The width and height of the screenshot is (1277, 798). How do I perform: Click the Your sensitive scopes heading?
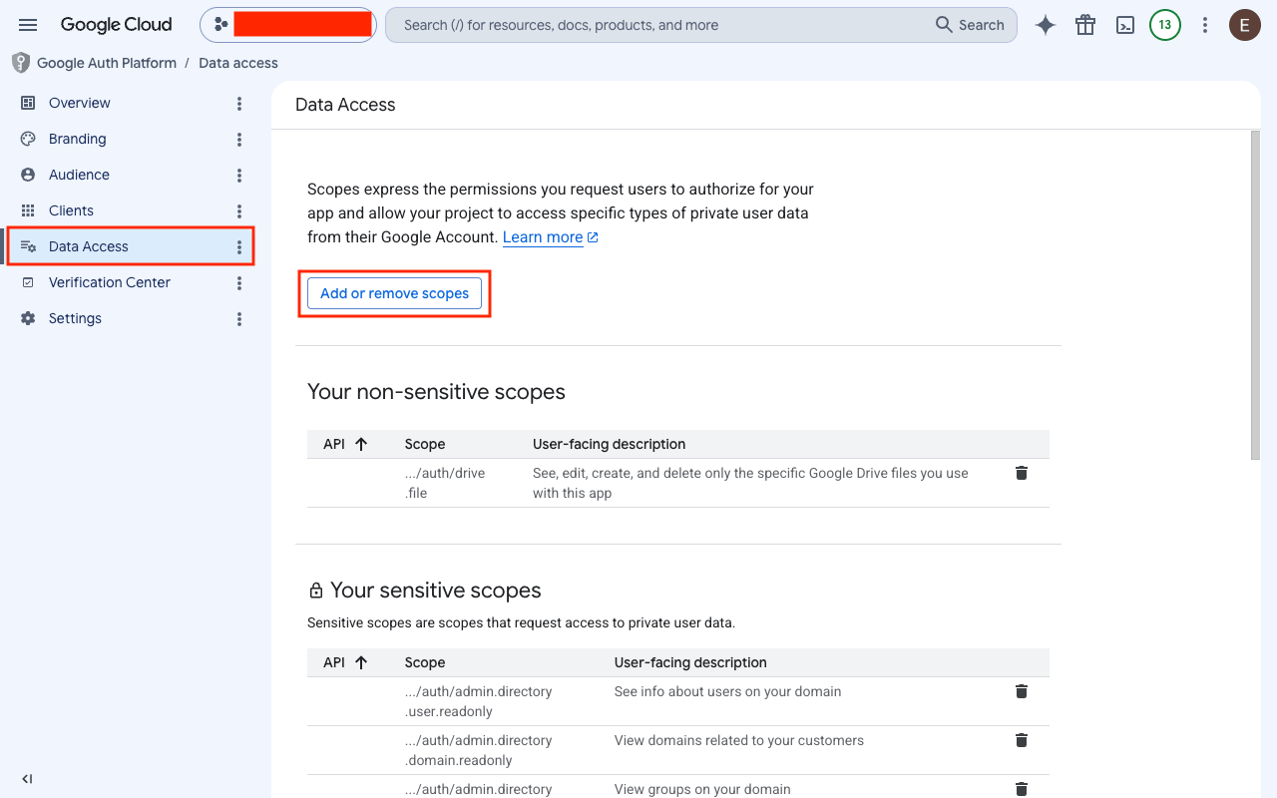(x=436, y=591)
